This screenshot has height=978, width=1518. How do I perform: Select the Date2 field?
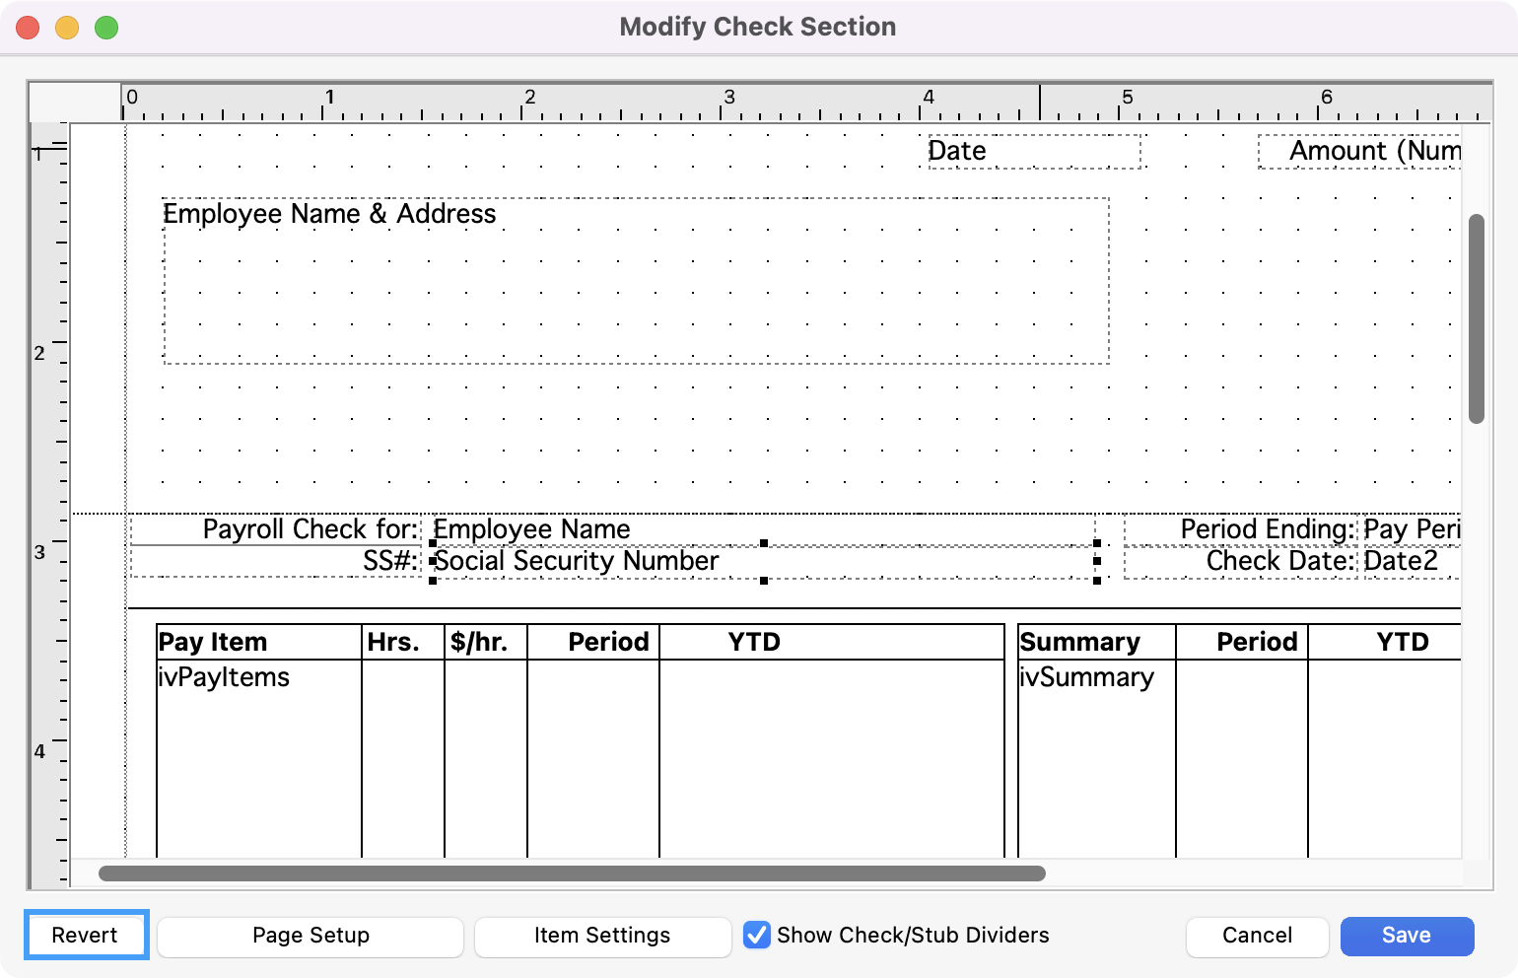tap(1410, 562)
